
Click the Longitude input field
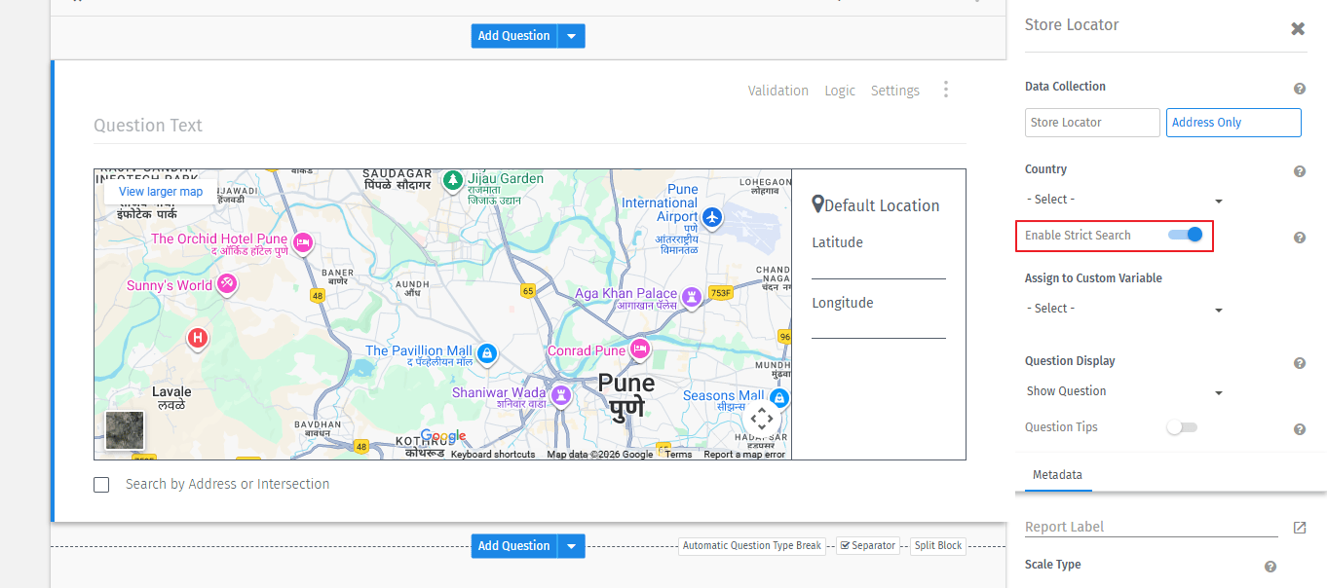coord(879,327)
